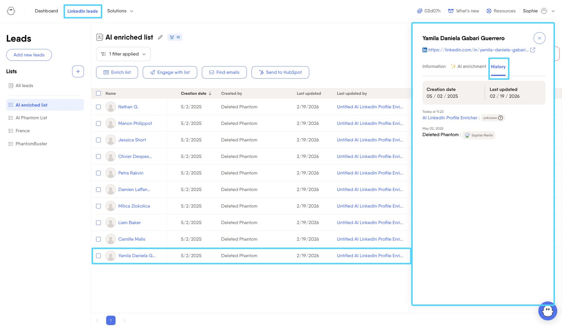Viewport: 562px width, 326px height.
Task: Open the Resources menu
Action: [x=501, y=11]
